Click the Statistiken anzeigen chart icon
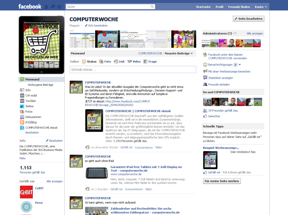The image size is (288, 215). coord(205,78)
